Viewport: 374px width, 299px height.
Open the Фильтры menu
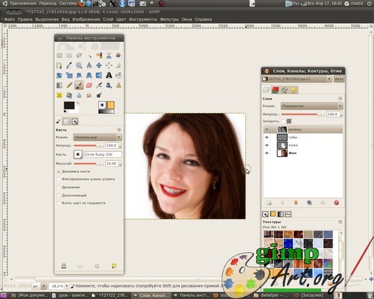click(x=169, y=19)
